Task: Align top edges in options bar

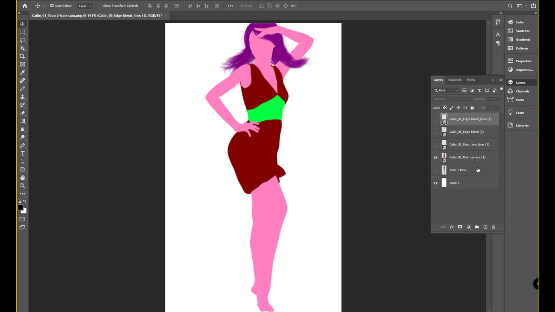Action: click(190, 6)
